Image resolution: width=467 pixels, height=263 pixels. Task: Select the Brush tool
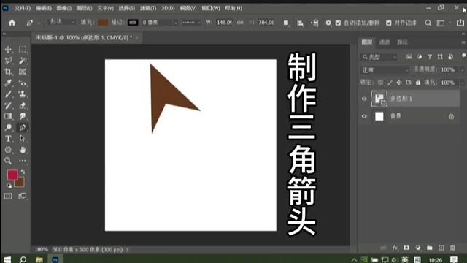(x=8, y=94)
